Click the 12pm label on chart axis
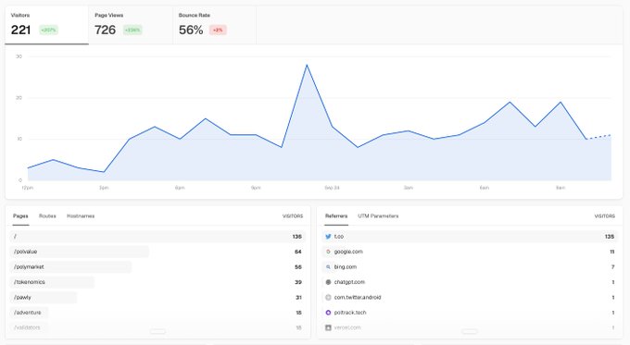Viewport: 630px width, 345px height. (27, 188)
